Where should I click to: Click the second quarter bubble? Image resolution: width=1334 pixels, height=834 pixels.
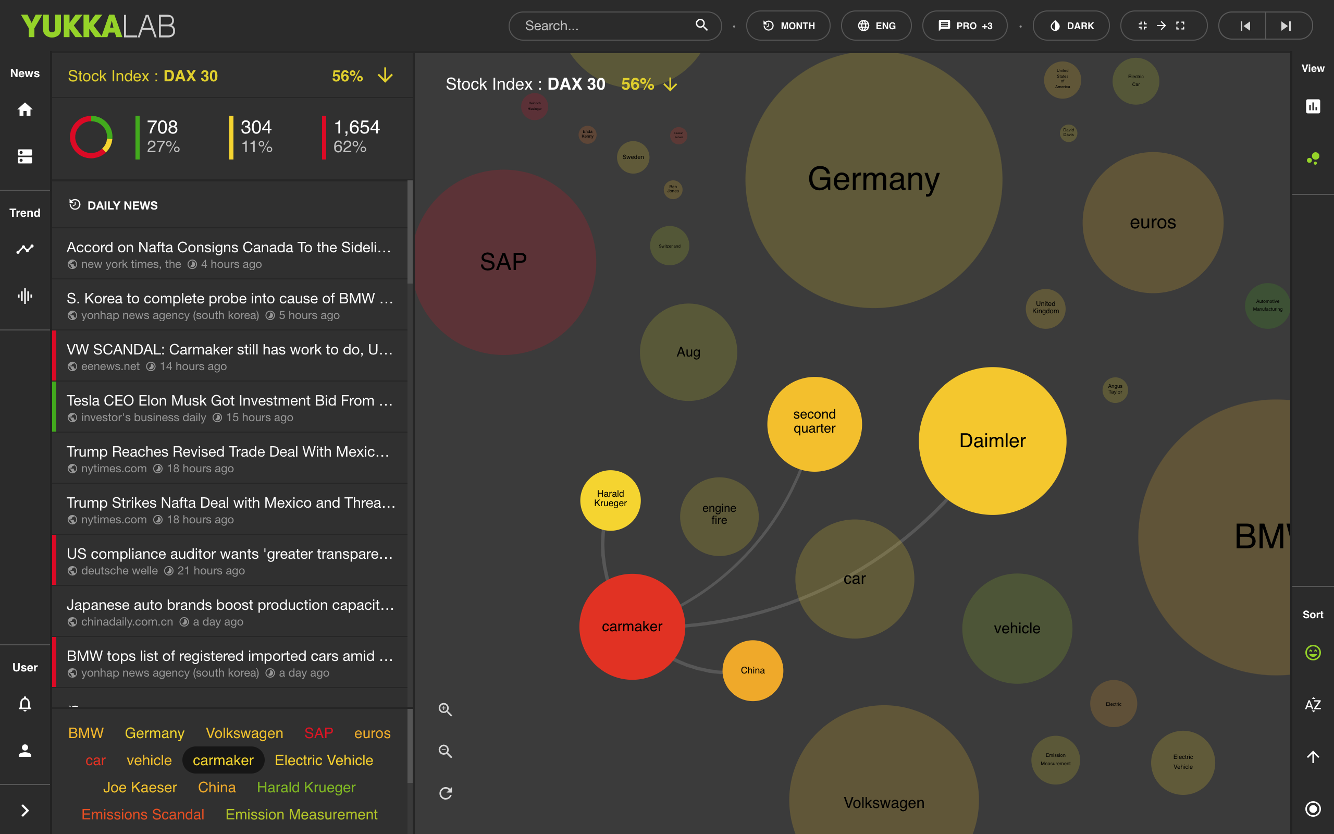[814, 424]
